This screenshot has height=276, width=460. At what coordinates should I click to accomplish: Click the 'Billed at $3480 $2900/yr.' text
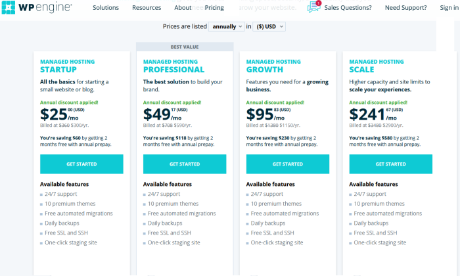pos(376,126)
